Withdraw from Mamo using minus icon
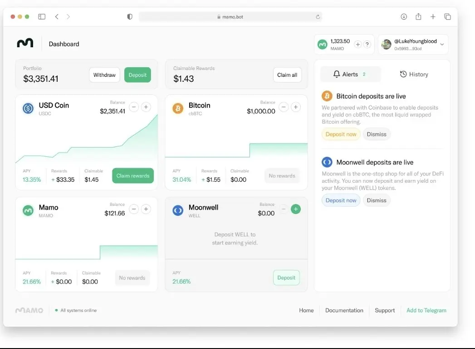The image size is (475, 349). [x=134, y=209]
